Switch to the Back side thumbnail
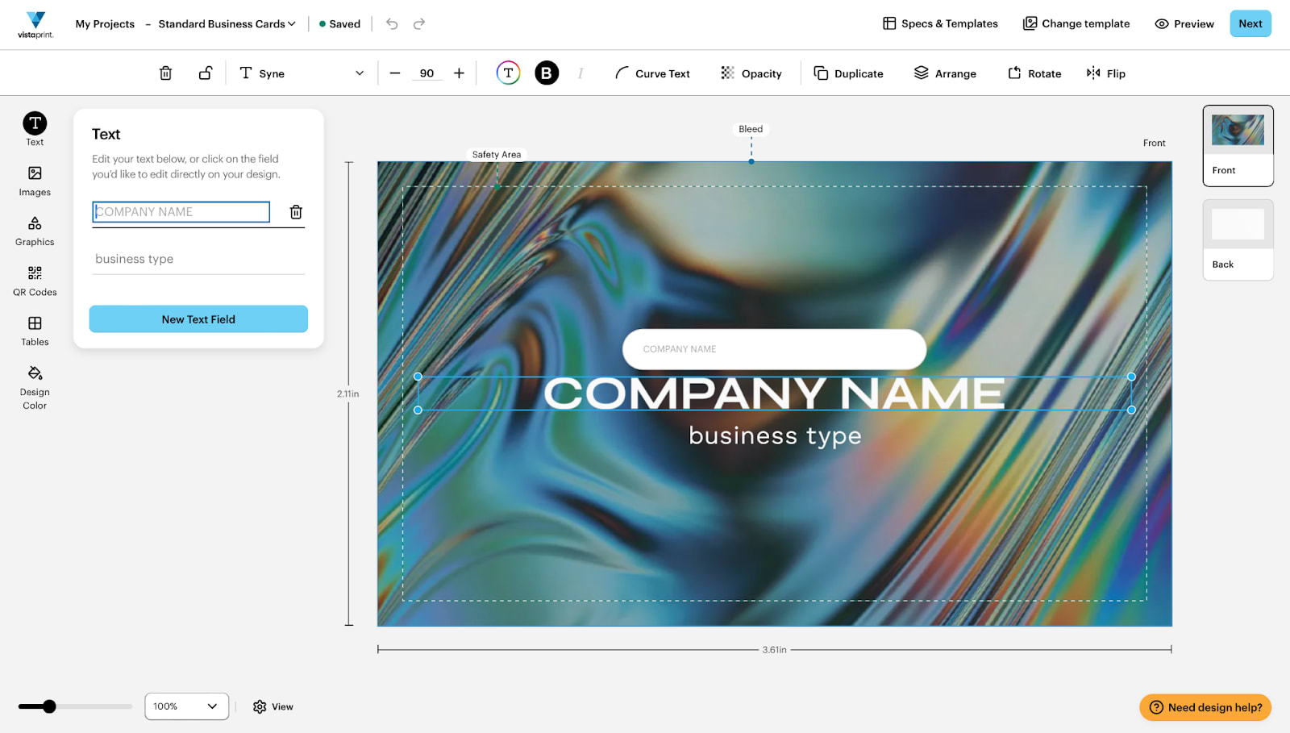 tap(1237, 239)
